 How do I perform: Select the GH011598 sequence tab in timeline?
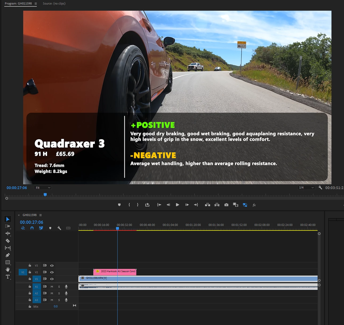[30, 215]
